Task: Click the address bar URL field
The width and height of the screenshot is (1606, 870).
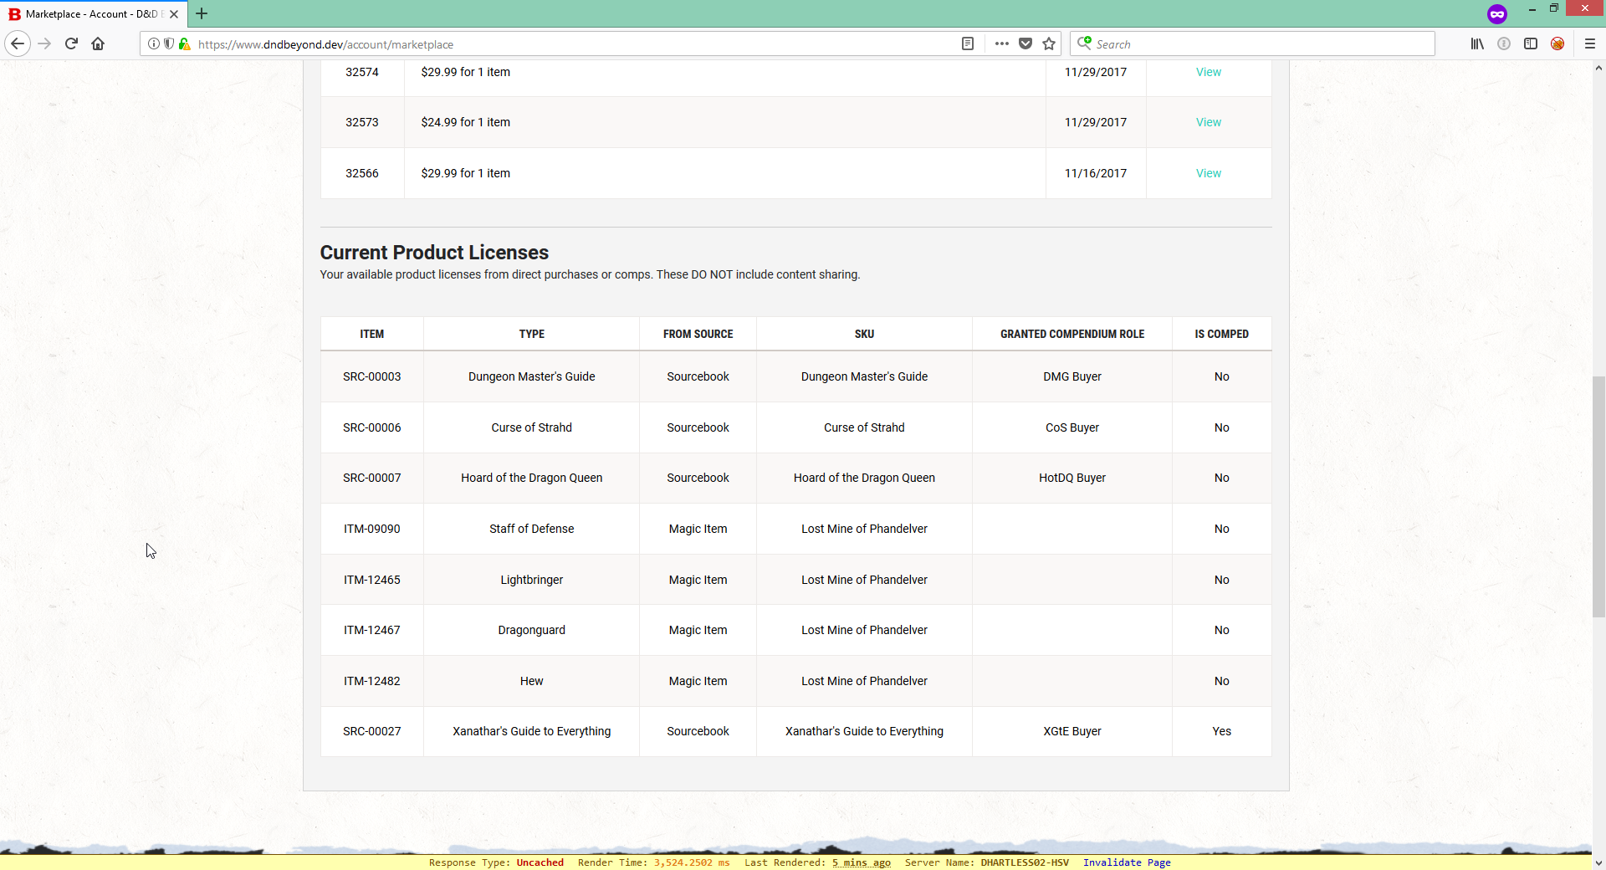Action: tap(577, 44)
